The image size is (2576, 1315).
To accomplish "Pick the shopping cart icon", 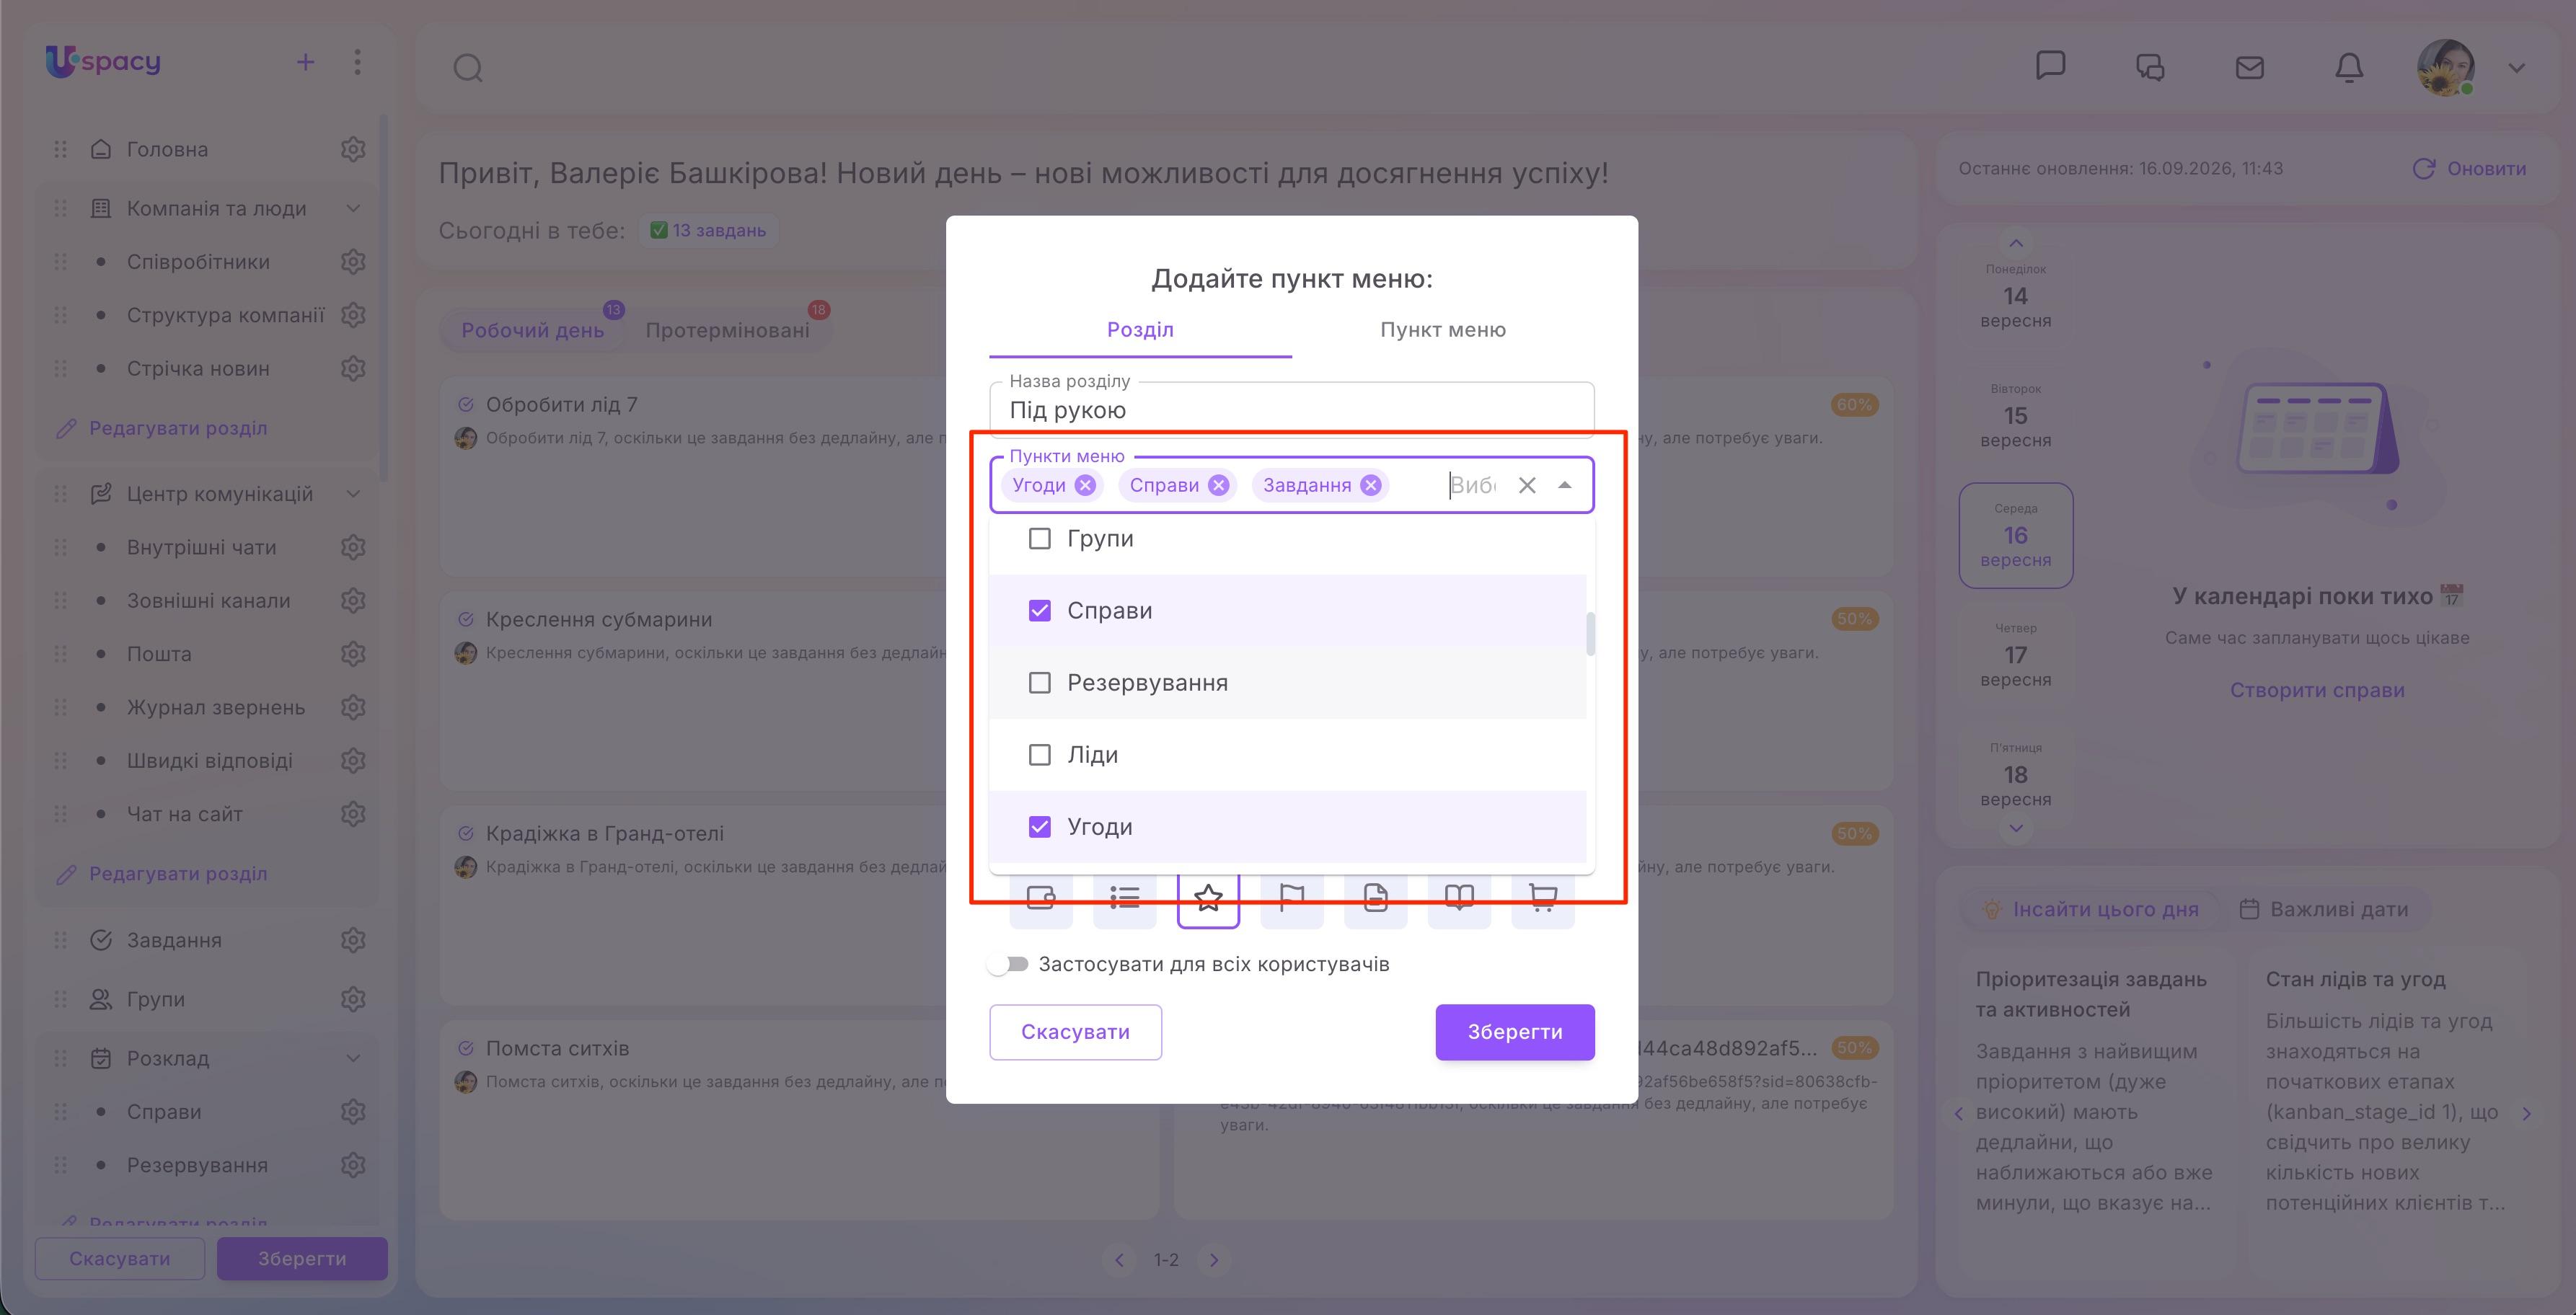I will click(1543, 897).
